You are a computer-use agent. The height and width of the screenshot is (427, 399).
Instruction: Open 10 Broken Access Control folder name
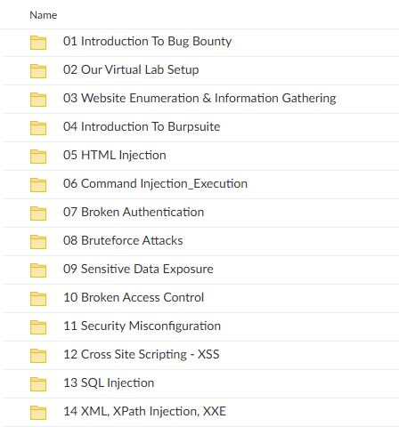click(x=134, y=297)
